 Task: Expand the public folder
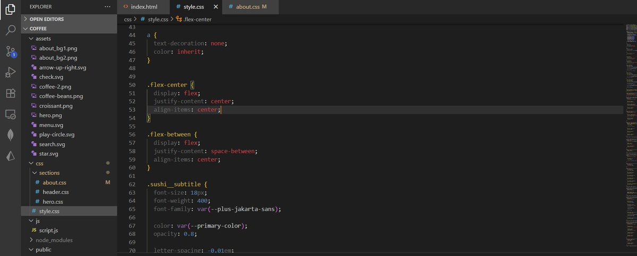pos(69,250)
